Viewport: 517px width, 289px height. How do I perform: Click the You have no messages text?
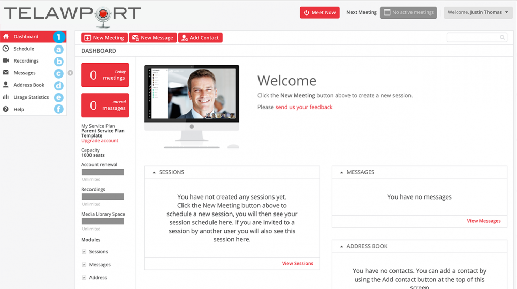(419, 197)
